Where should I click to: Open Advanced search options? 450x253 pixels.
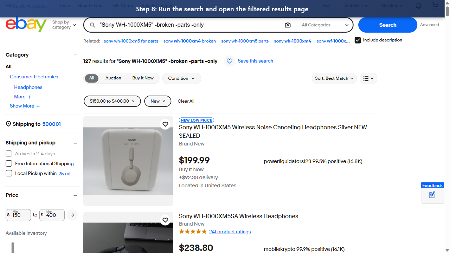click(429, 25)
